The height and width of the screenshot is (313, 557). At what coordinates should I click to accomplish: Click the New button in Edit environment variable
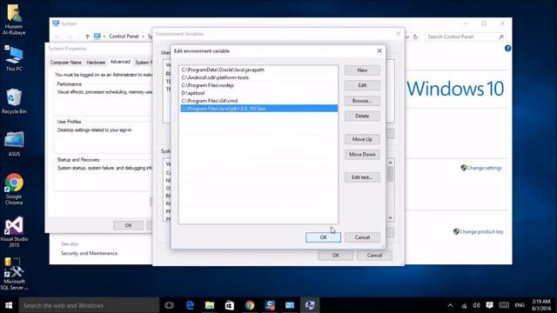[x=362, y=70]
